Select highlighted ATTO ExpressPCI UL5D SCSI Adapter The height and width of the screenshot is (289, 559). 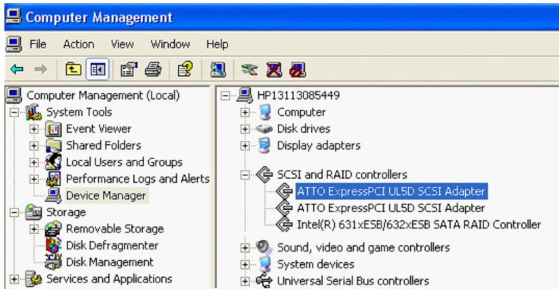pos(391,191)
